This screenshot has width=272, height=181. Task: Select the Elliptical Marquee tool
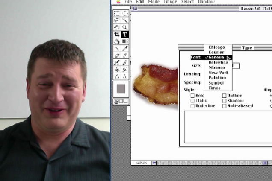(125, 13)
